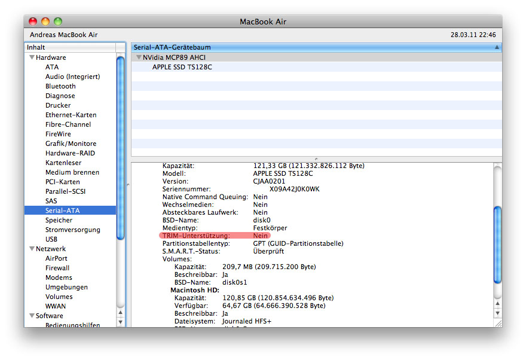Click GPT (GUID-Partitionstabelle) value
Screen dimensions: 526x360
(298, 243)
